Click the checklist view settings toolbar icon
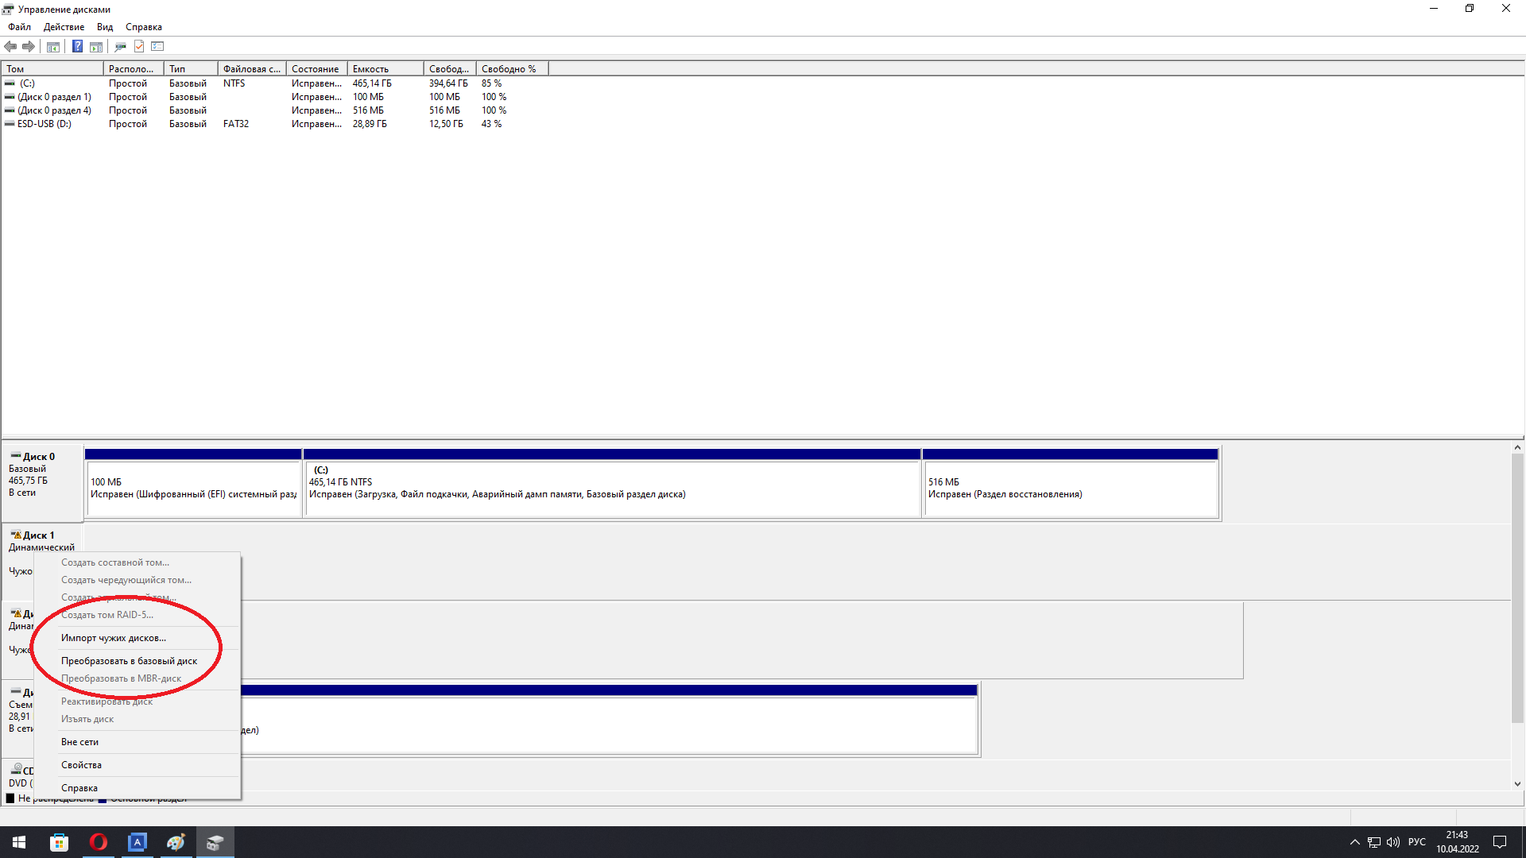The width and height of the screenshot is (1526, 858). tap(157, 46)
